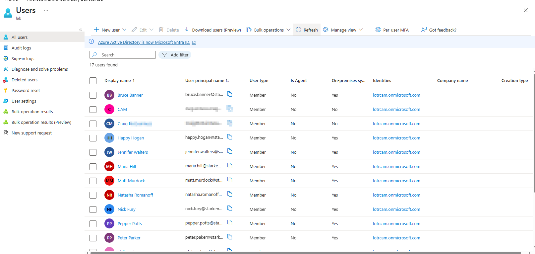The width and height of the screenshot is (535, 254).
Task: Copy Happy Hogan's user principal name
Action: tap(230, 137)
